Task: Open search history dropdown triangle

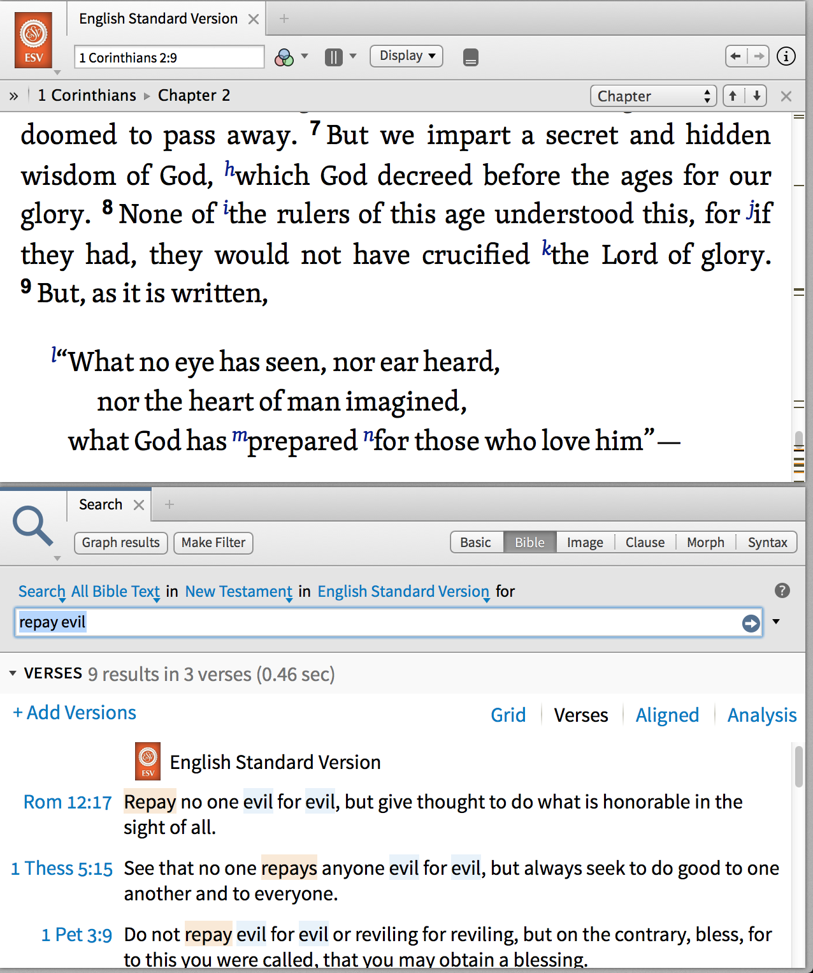Action: click(x=776, y=622)
